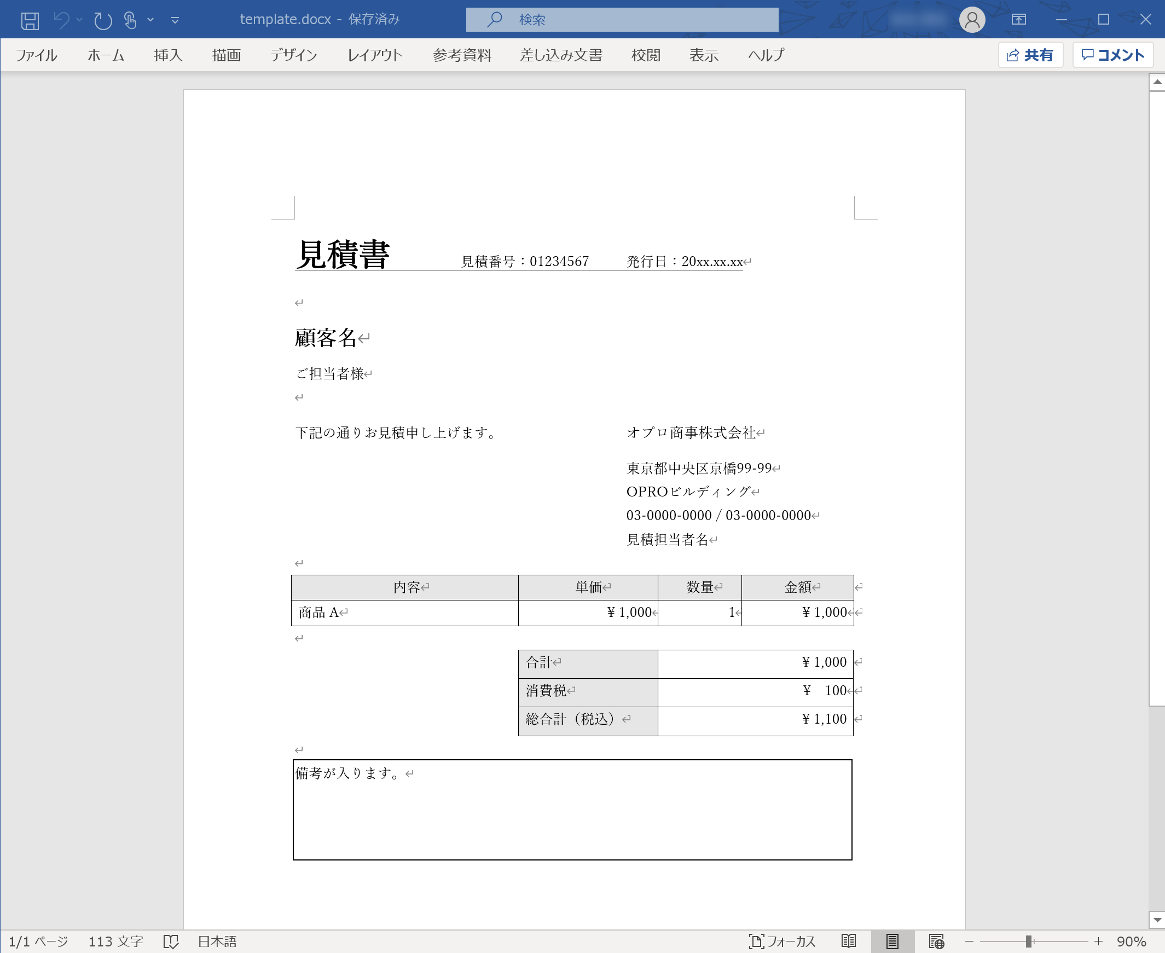The width and height of the screenshot is (1165, 953).
Task: Click the search box in the title bar
Action: (x=622, y=20)
